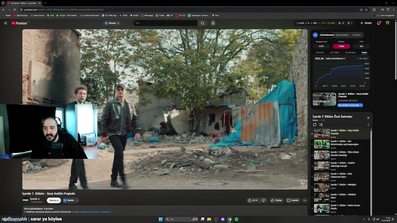397x223 pixels.
Task: Toggle playlist shuffle icon
Action: [321, 125]
